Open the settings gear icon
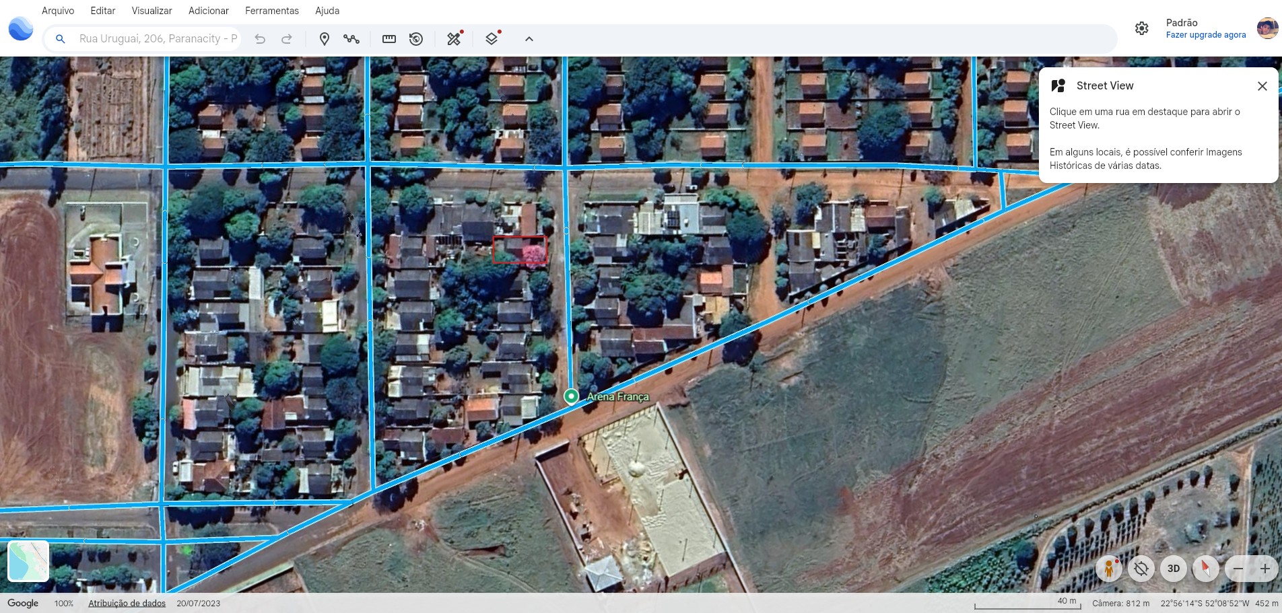1282x613 pixels. 1141,28
